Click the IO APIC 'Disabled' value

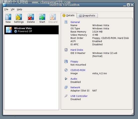(x=97, y=45)
